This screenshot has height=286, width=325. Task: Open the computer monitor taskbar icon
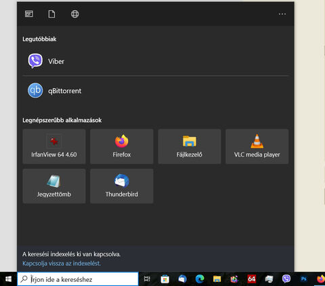(269, 279)
